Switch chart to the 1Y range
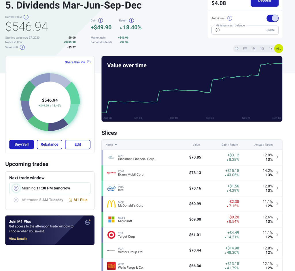 [x=271, y=49]
